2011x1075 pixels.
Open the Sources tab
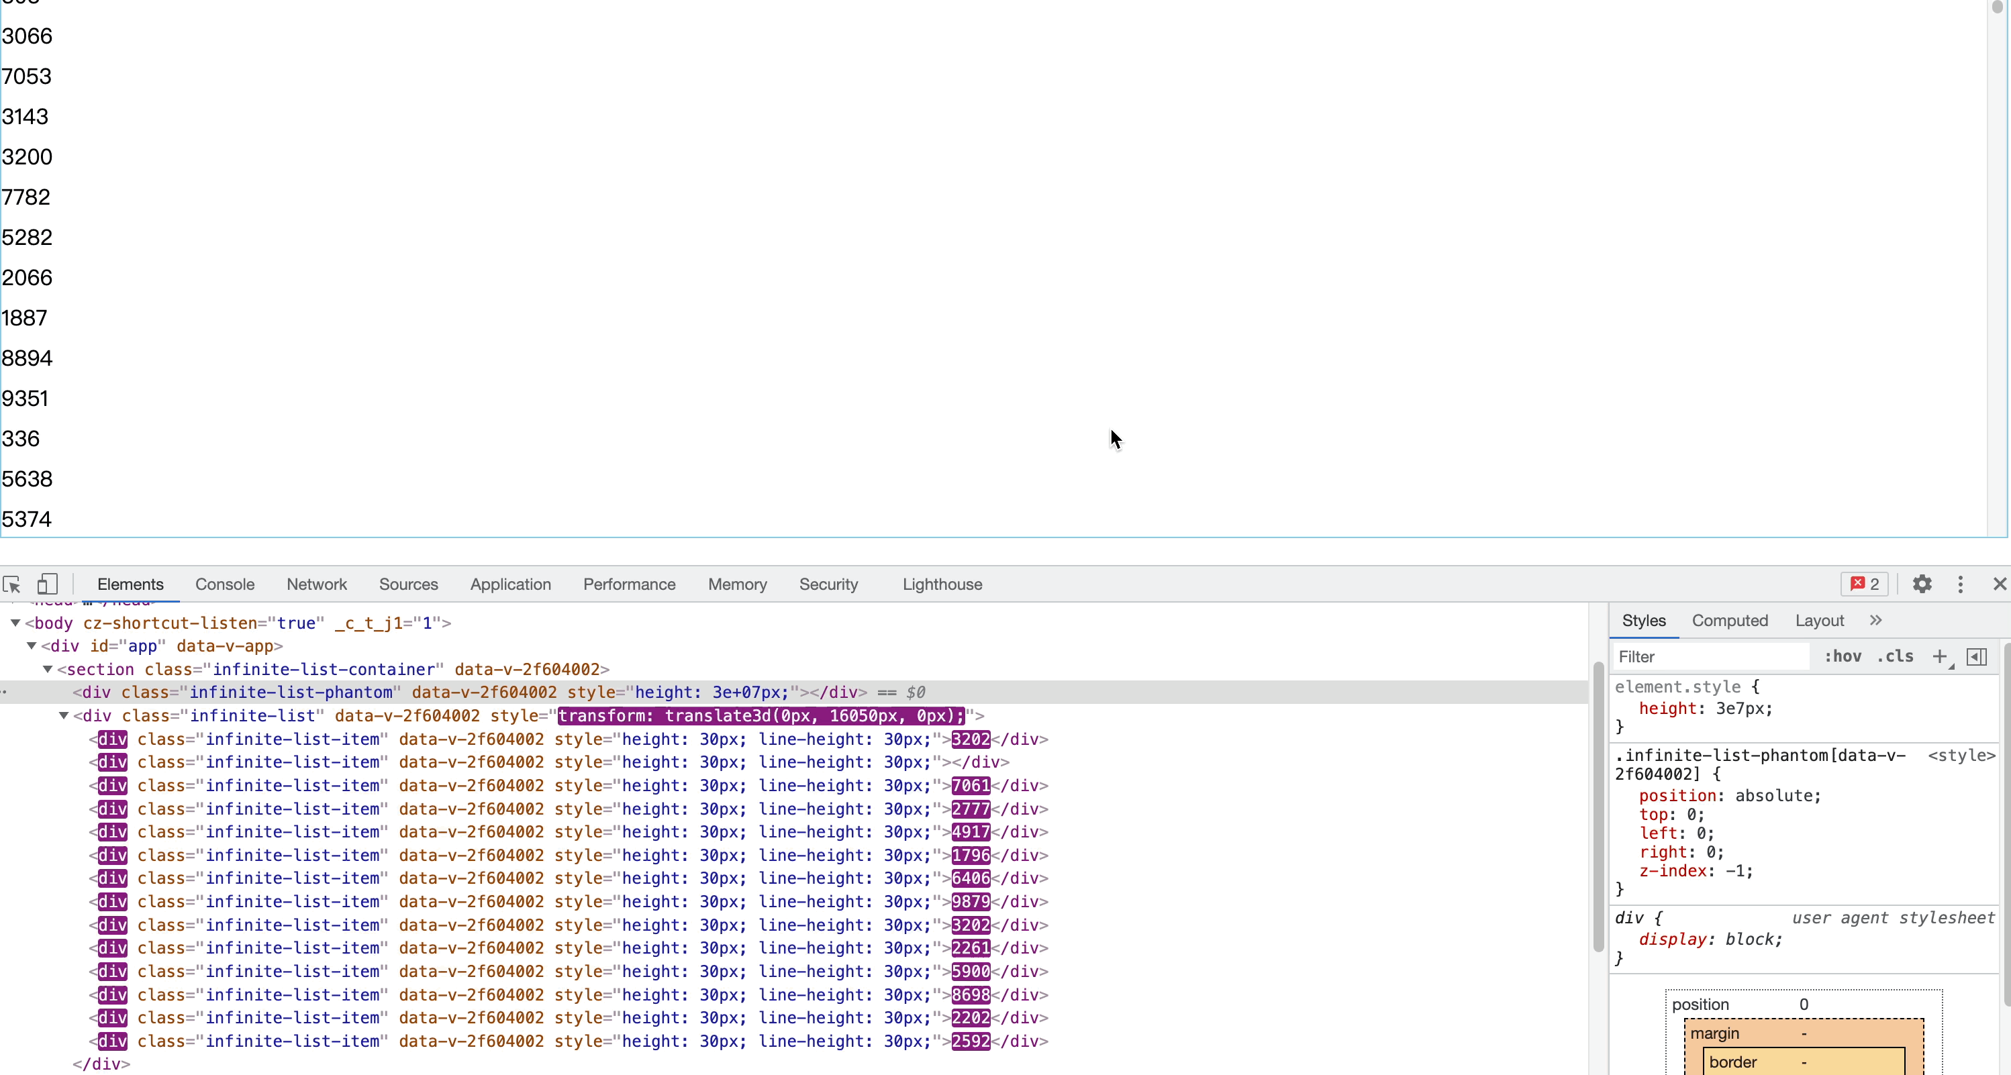tap(408, 584)
